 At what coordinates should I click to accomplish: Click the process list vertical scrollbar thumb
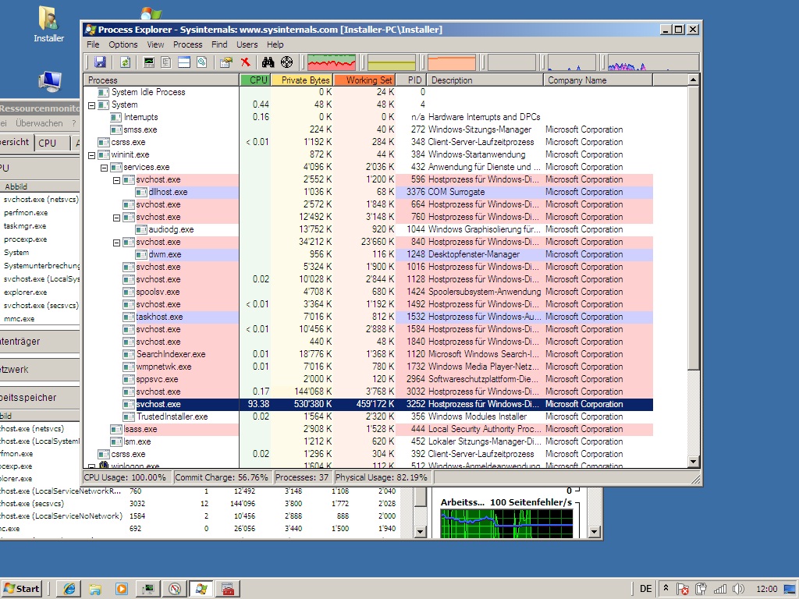[693, 229]
